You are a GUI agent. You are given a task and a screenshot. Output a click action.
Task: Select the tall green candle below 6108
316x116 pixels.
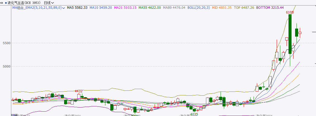coord(290,34)
